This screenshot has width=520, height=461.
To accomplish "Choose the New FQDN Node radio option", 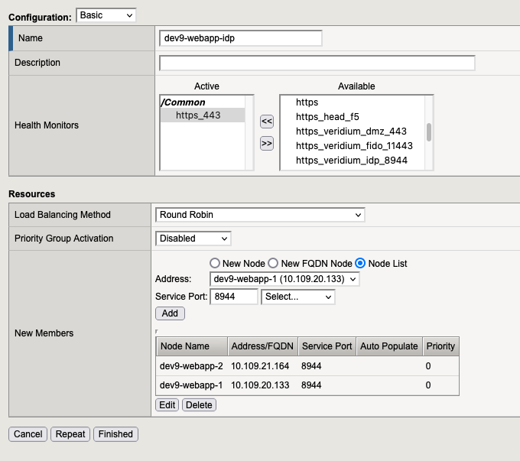I will pyautogui.click(x=274, y=263).
